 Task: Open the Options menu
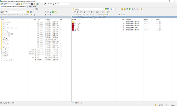click(x=99, y=12)
